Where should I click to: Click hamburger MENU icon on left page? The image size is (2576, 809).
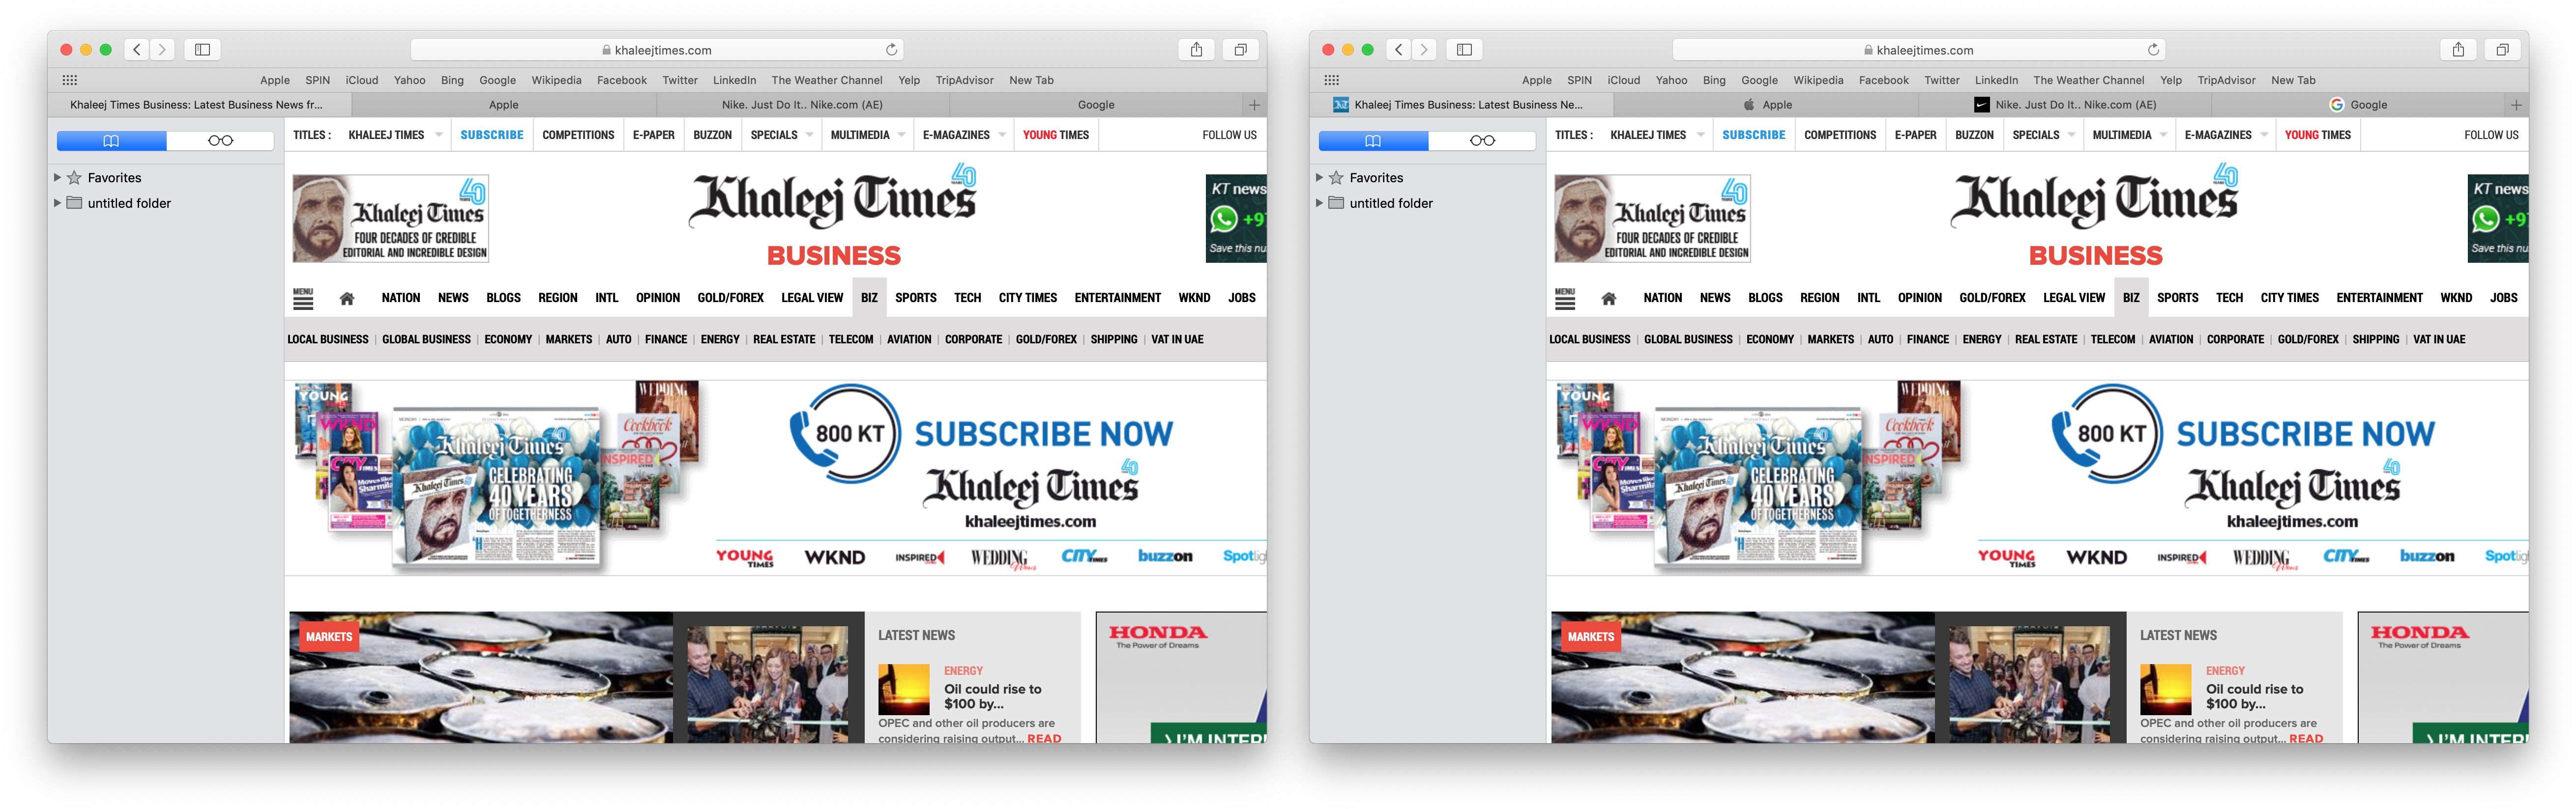(303, 298)
